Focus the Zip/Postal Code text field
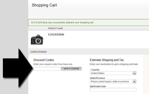The width and height of the screenshot is (149, 94). pyautogui.click(x=113, y=90)
